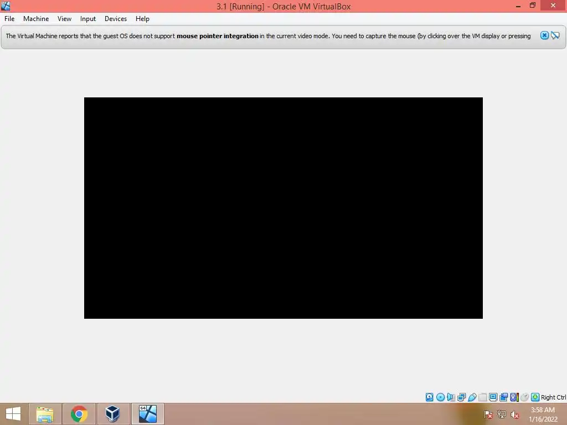Restore down the VirtualBox VM window
This screenshot has width=567, height=425.
532,6
